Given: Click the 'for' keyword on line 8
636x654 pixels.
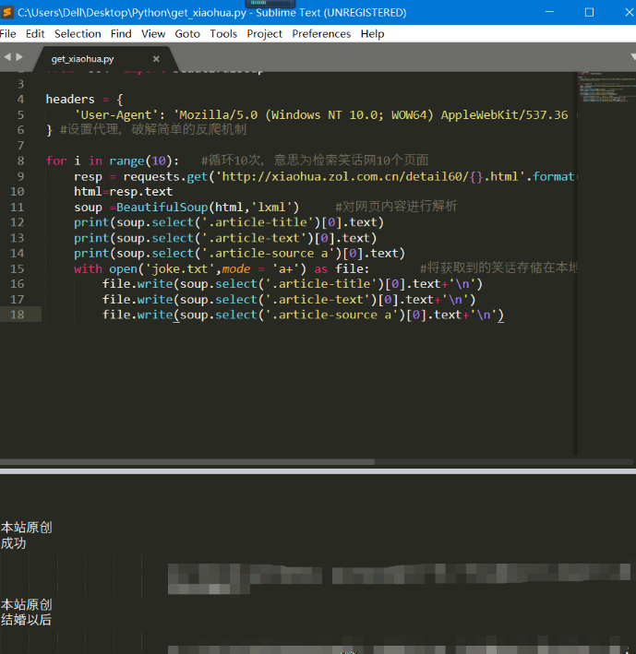Looking at the screenshot, I should (56, 161).
